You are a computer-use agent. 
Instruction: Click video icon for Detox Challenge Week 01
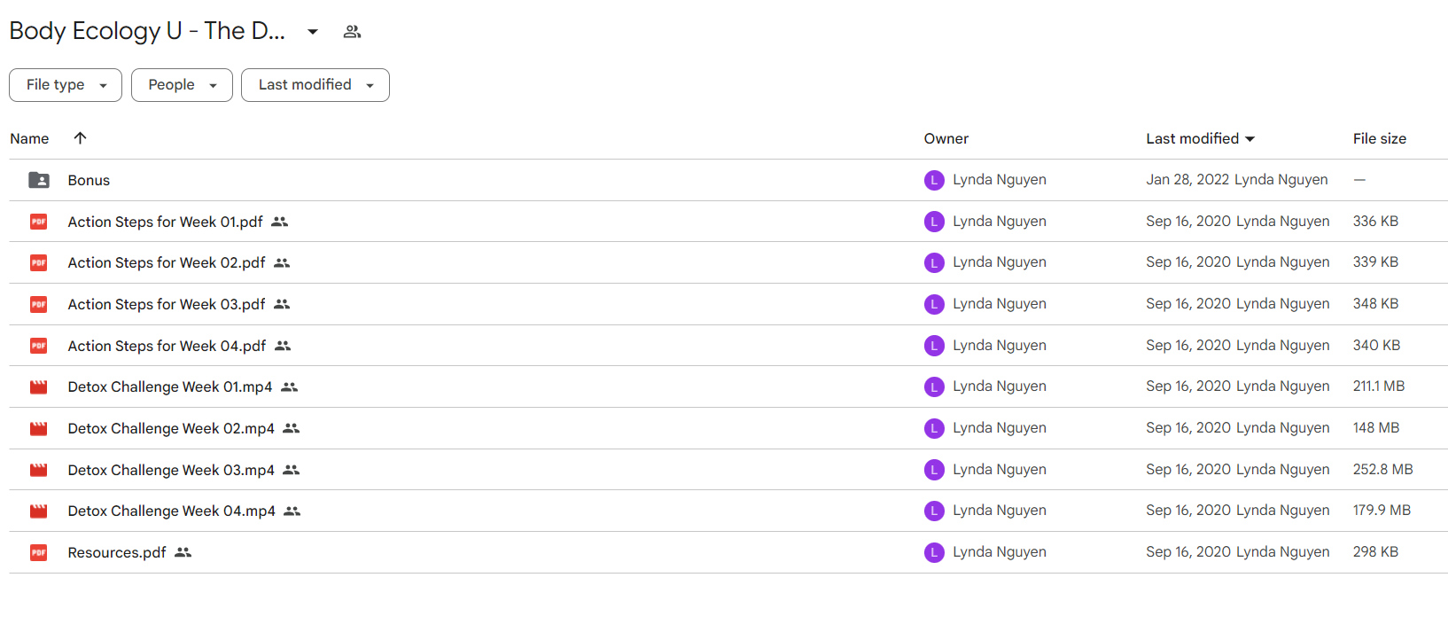tap(39, 387)
